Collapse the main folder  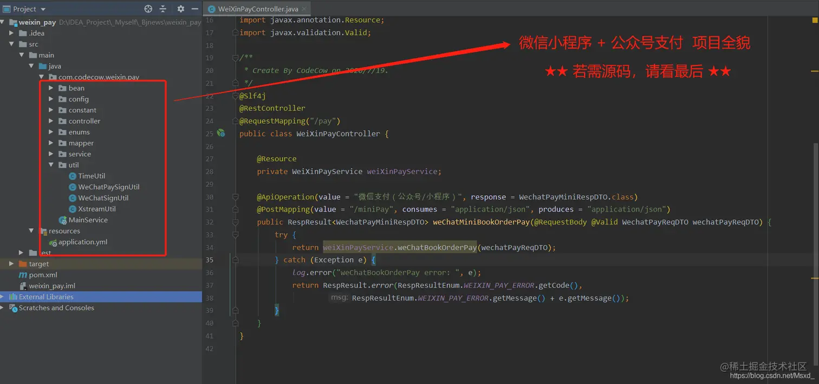click(22, 55)
